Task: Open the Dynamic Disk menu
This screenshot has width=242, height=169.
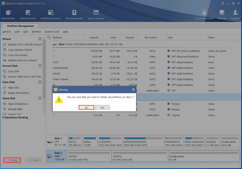Action: point(52,32)
